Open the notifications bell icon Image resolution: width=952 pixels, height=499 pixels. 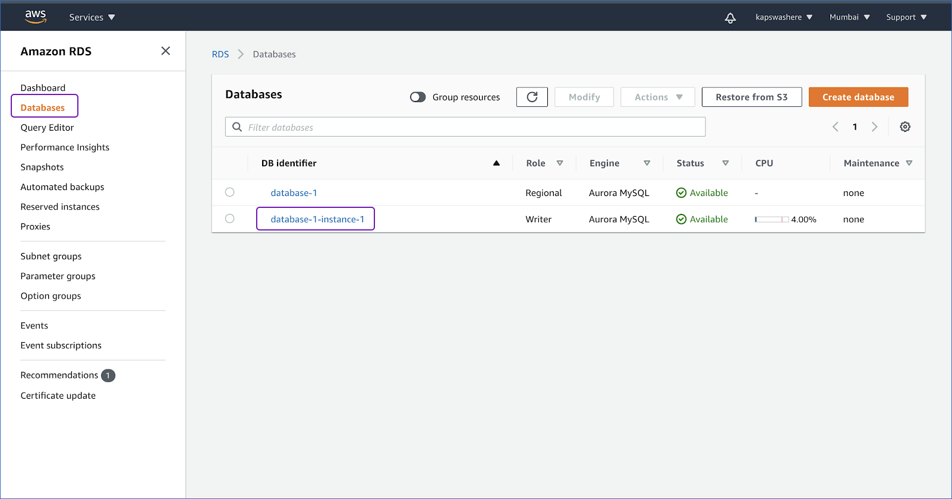(730, 18)
